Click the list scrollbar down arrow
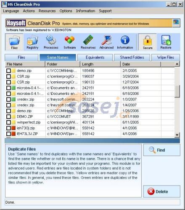185x210 pixels. (177, 135)
